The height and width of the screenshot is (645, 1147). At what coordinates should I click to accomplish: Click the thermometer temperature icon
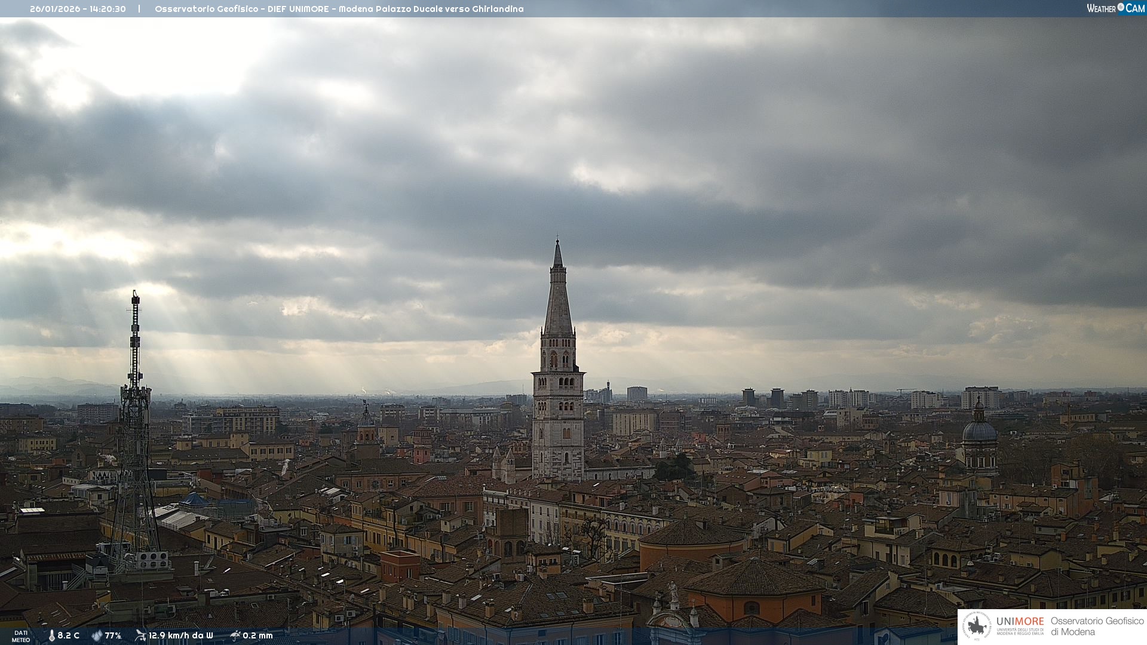click(x=51, y=636)
